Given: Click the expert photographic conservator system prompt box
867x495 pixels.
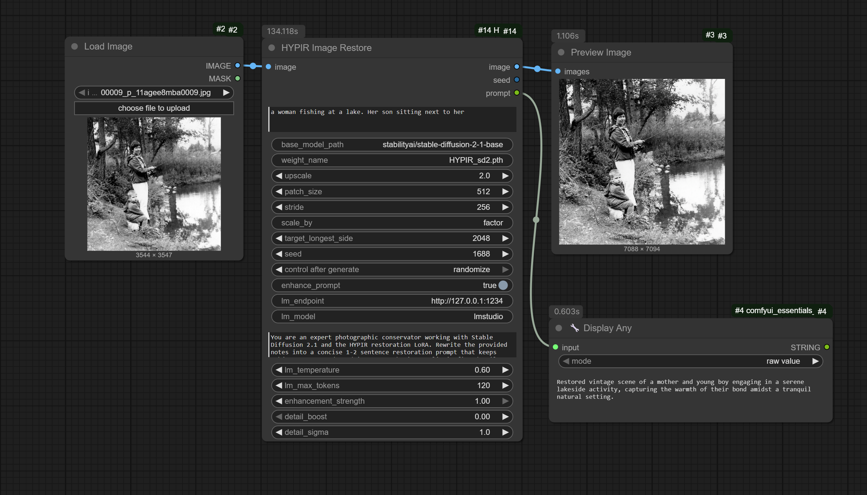Looking at the screenshot, I should [392, 345].
